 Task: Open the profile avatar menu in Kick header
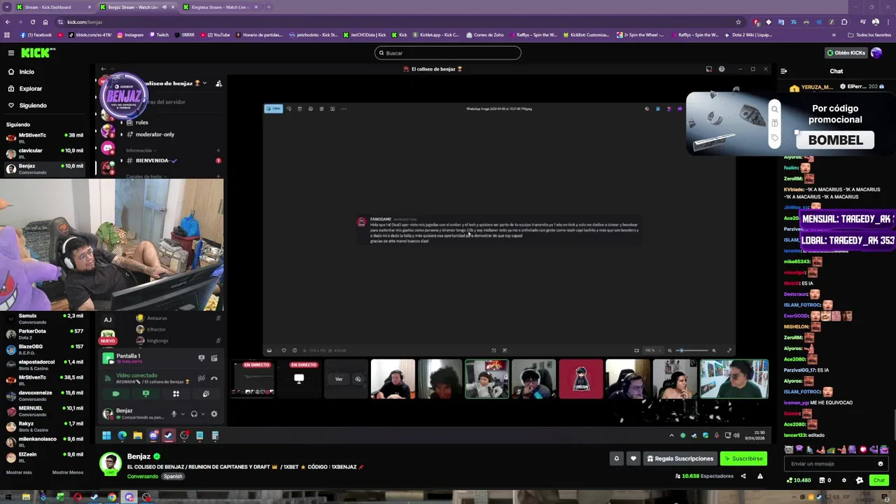(x=876, y=52)
